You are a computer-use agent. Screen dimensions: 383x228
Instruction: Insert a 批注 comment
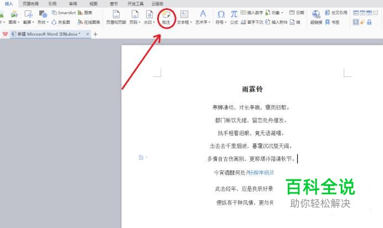[166, 17]
